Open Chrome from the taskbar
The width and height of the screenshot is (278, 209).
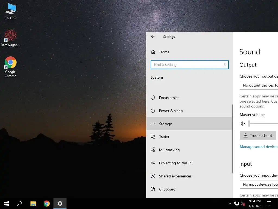[47, 204]
